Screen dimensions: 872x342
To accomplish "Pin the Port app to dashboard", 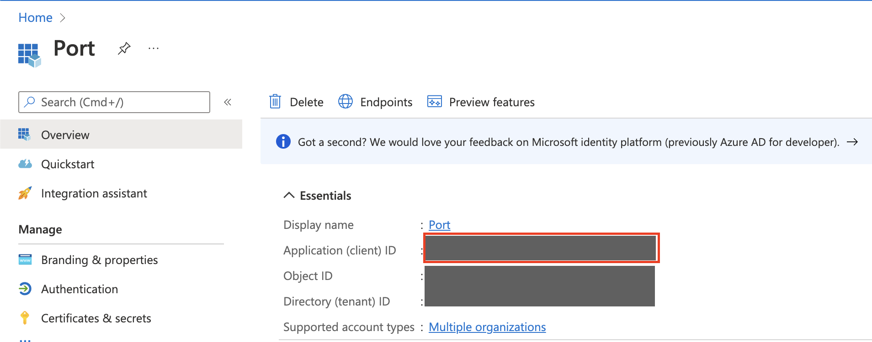I will [124, 48].
